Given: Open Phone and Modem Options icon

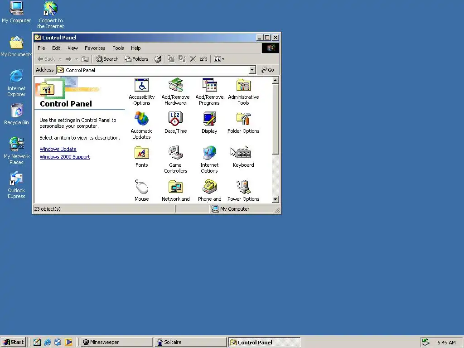Looking at the screenshot, I should pyautogui.click(x=209, y=191).
